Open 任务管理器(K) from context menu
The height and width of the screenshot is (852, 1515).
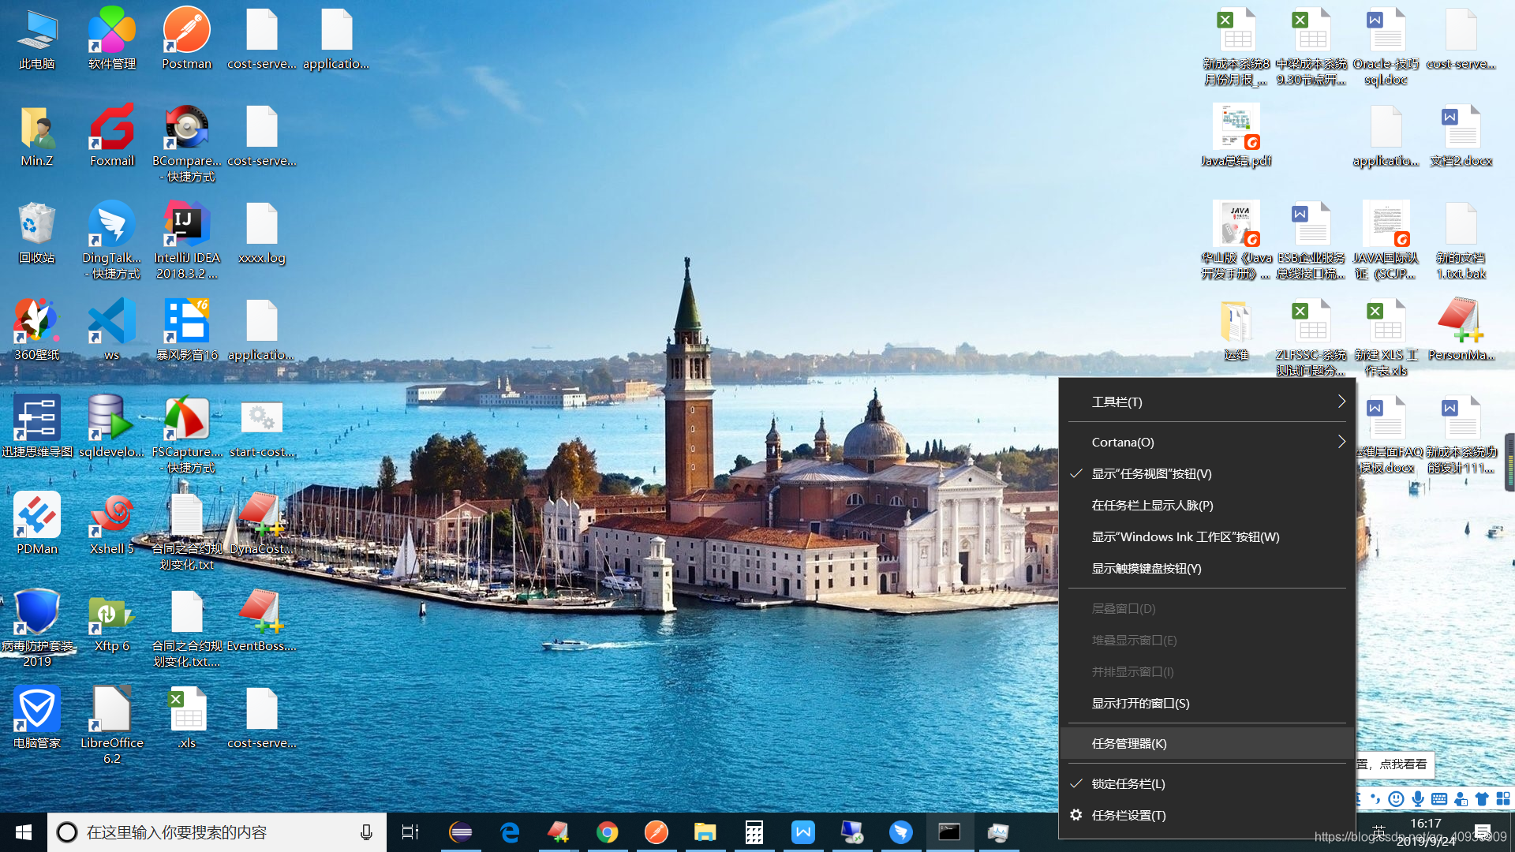coord(1128,743)
